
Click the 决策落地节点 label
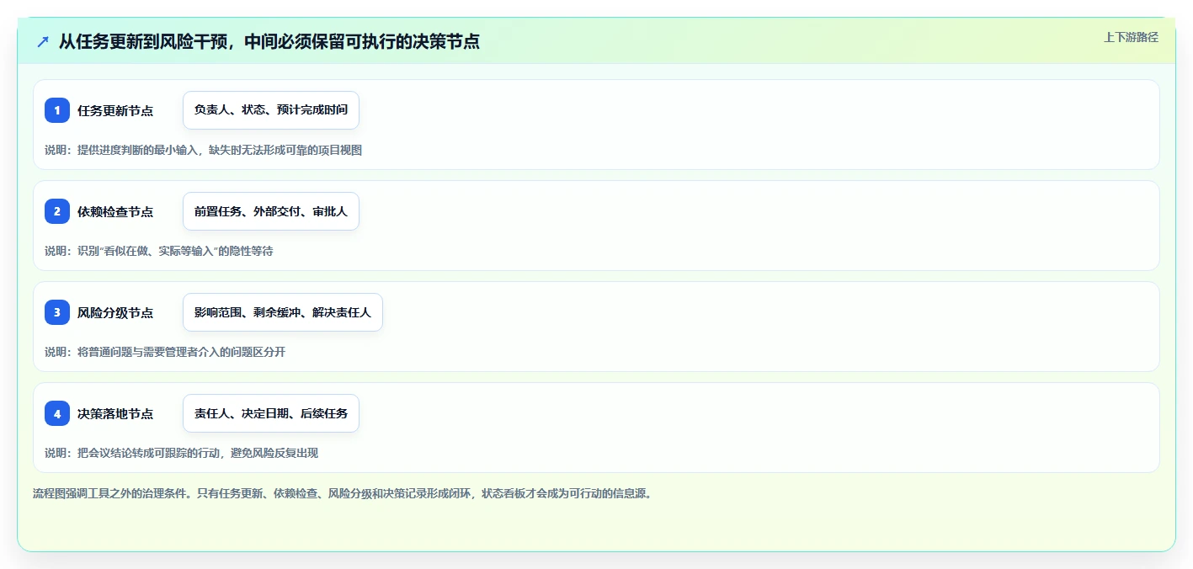[x=115, y=413]
